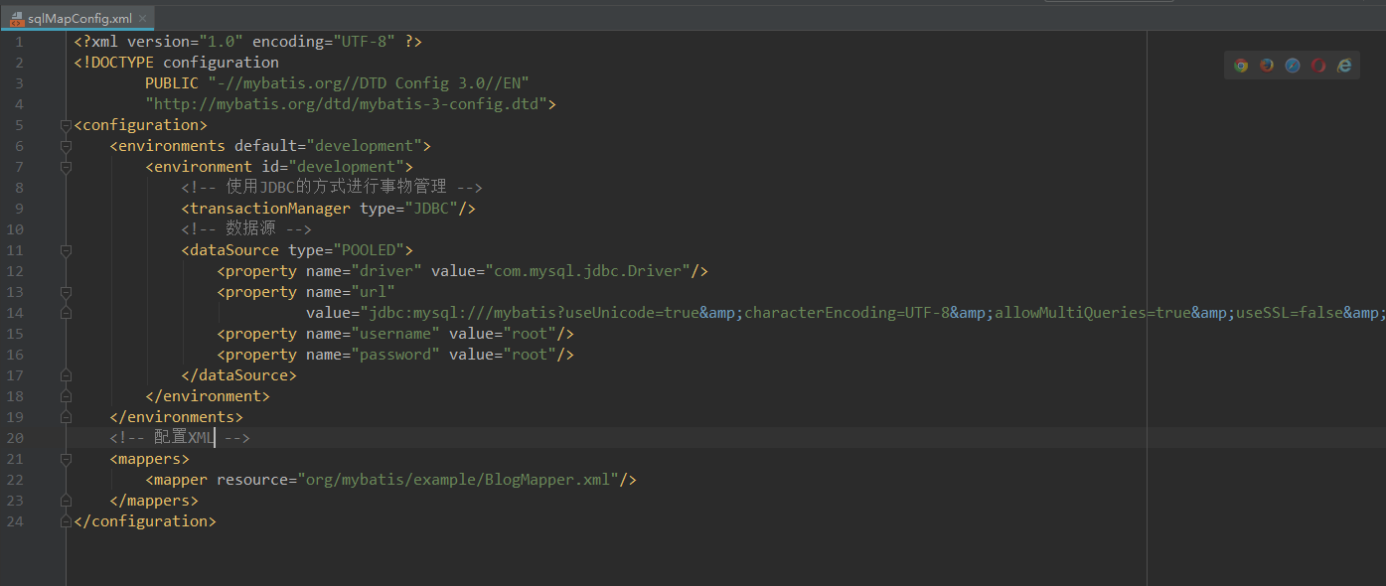1386x586 pixels.
Task: Click the default="development" attribute
Action: pyautogui.click(x=328, y=146)
